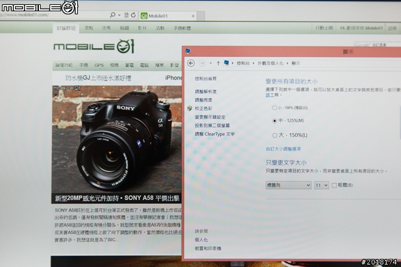Click the Display window title bar monitor icon
Image resolution: width=401 pixels, height=267 pixels.
click(x=188, y=51)
